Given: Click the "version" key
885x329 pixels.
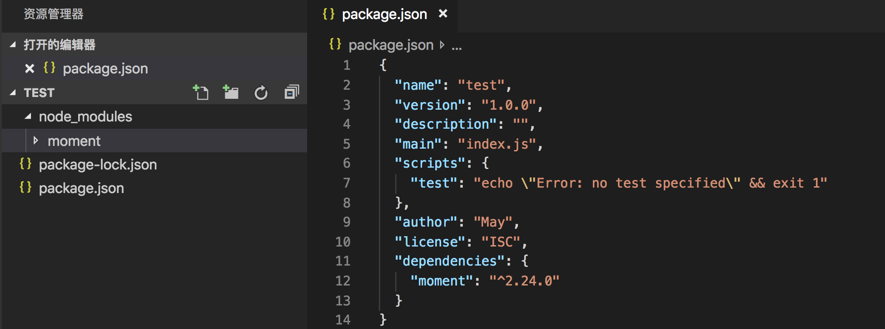Looking at the screenshot, I should click(430, 105).
